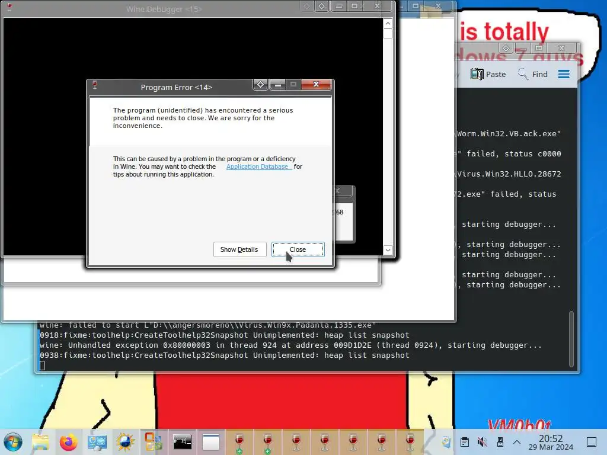
Task: Close the small dialog behind Program Error
Action: point(338,191)
